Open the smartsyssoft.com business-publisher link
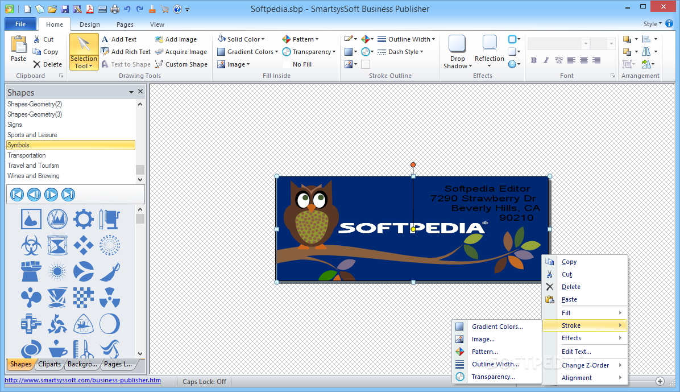The height and width of the screenshot is (392, 680). click(82, 380)
